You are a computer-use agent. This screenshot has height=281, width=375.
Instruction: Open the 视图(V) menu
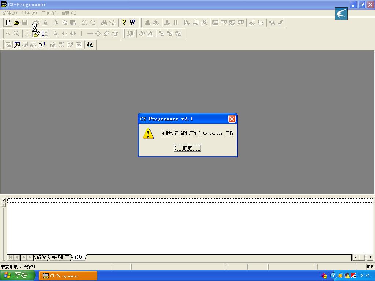point(29,13)
